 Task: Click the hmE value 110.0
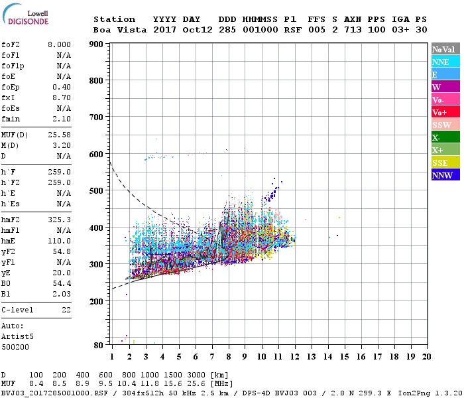pos(59,241)
